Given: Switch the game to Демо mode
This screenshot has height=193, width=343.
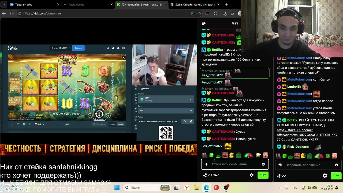Looking at the screenshot, I should [x=113, y=124].
